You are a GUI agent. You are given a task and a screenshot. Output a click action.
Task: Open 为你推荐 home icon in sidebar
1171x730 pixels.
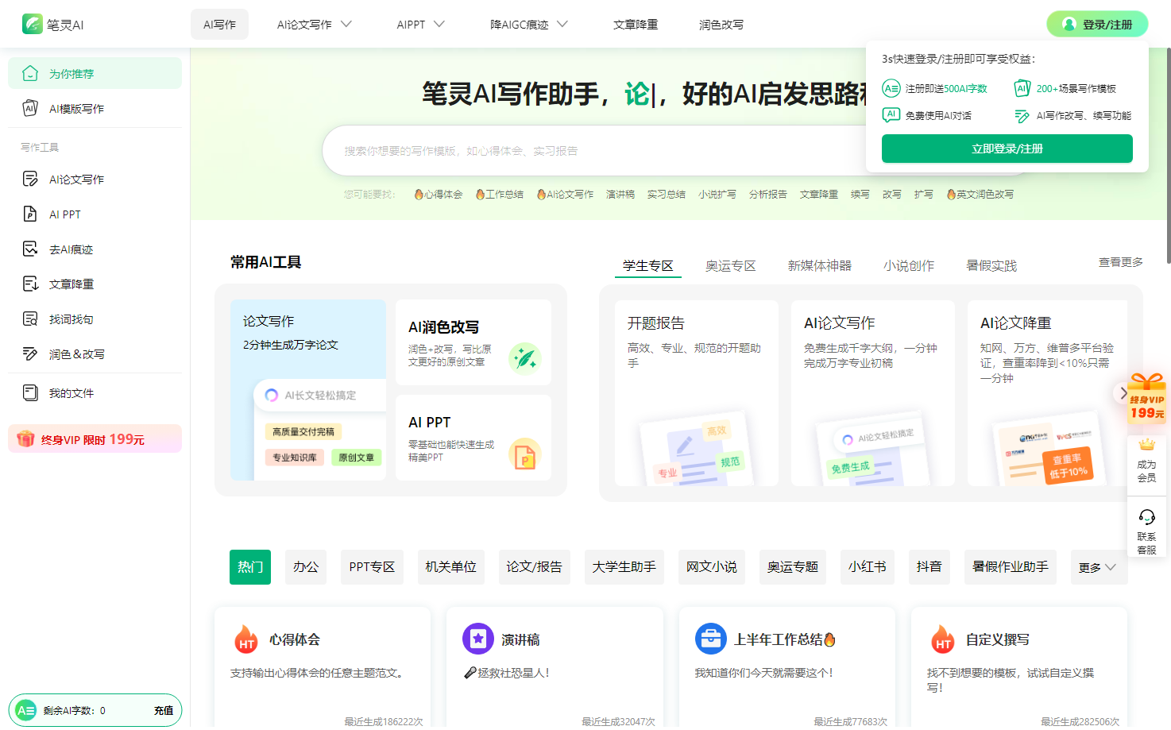click(30, 73)
